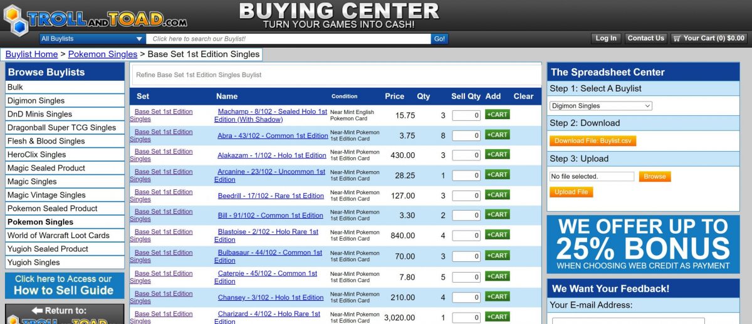Image resolution: width=752 pixels, height=324 pixels.
Task: Open Machamp 8/102 Sealed Holo card link
Action: pos(271,115)
